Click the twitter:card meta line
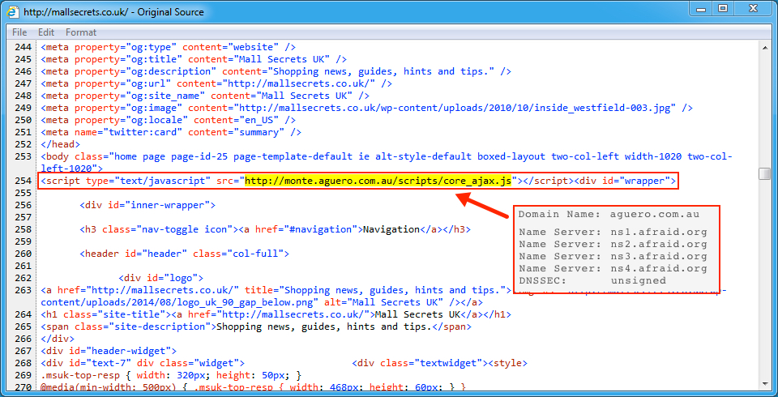Image resolution: width=778 pixels, height=397 pixels. click(x=171, y=132)
